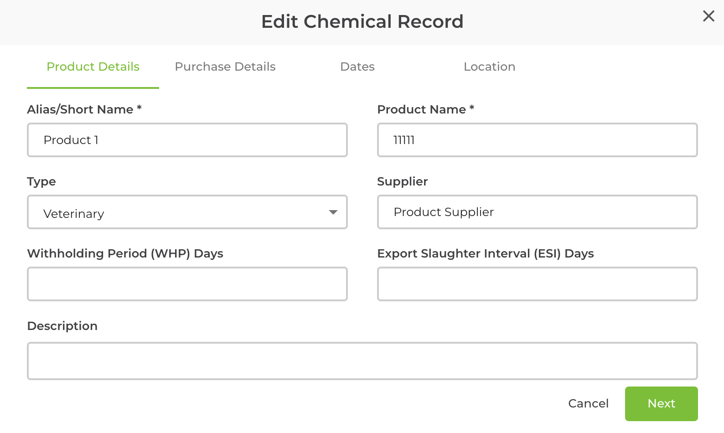Click the Product Name field

coord(537,140)
